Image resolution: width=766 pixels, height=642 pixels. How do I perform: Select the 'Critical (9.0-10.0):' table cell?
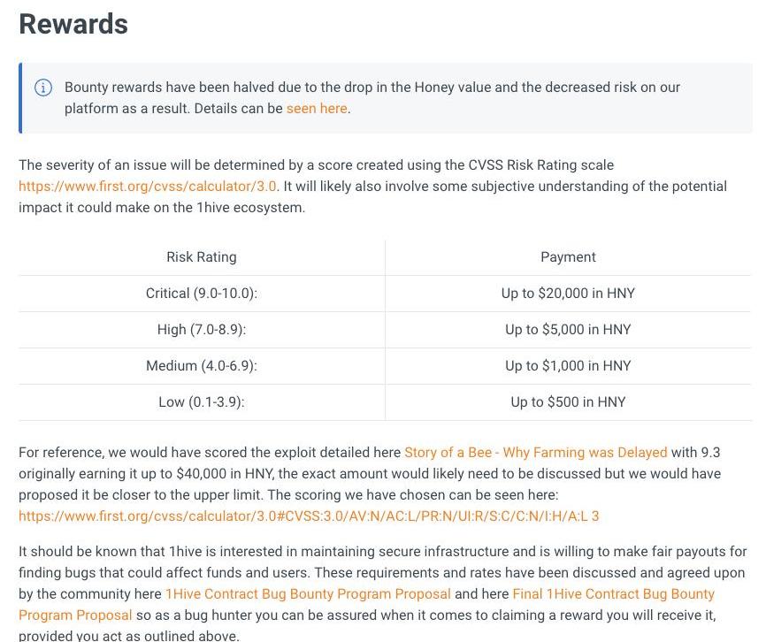(202, 293)
